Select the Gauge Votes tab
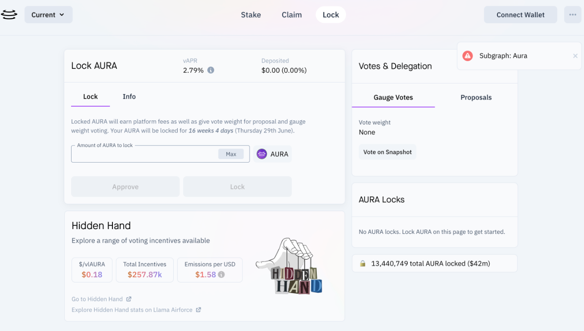 point(393,98)
